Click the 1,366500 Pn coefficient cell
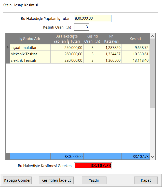This screenshot has width=162, height=187. pos(112,60)
